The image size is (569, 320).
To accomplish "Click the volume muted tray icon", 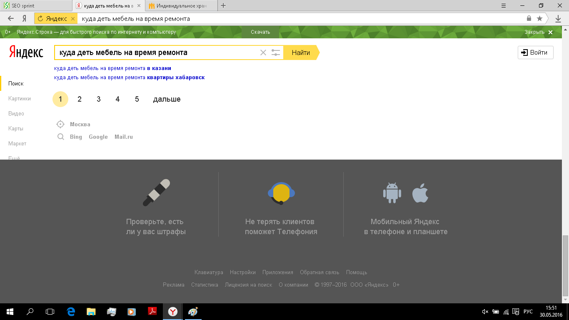I will (x=485, y=311).
